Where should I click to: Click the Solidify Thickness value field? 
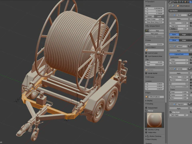pos(179,77)
